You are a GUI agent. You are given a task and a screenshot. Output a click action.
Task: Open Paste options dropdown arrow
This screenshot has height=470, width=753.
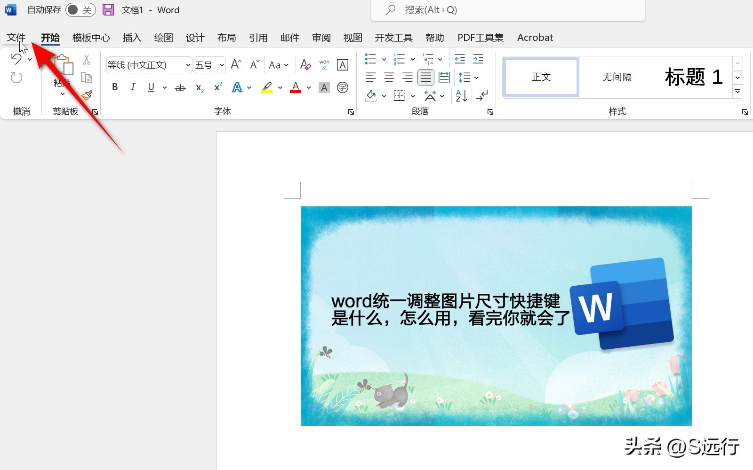coord(63,94)
